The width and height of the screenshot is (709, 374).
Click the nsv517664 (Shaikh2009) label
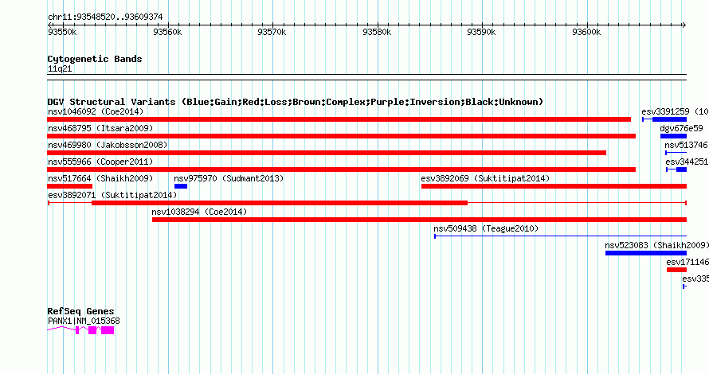pyautogui.click(x=100, y=178)
